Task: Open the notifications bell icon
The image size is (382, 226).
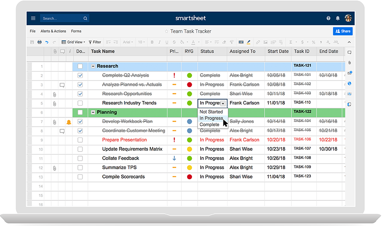Action: 338,18
